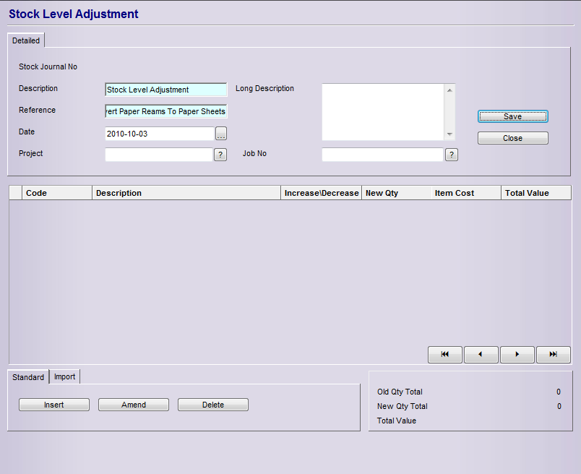581x474 pixels.
Task: Open Project lookup question mark button
Action: click(221, 155)
